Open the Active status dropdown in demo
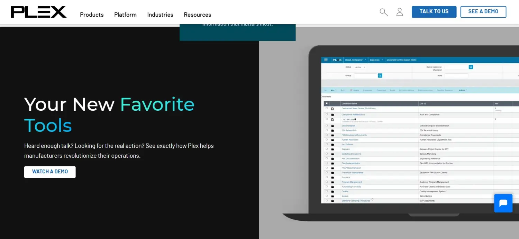This screenshot has width=519, height=239. 360,67
